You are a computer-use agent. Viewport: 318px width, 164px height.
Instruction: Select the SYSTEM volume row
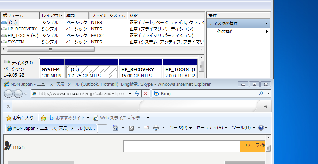point(102,42)
